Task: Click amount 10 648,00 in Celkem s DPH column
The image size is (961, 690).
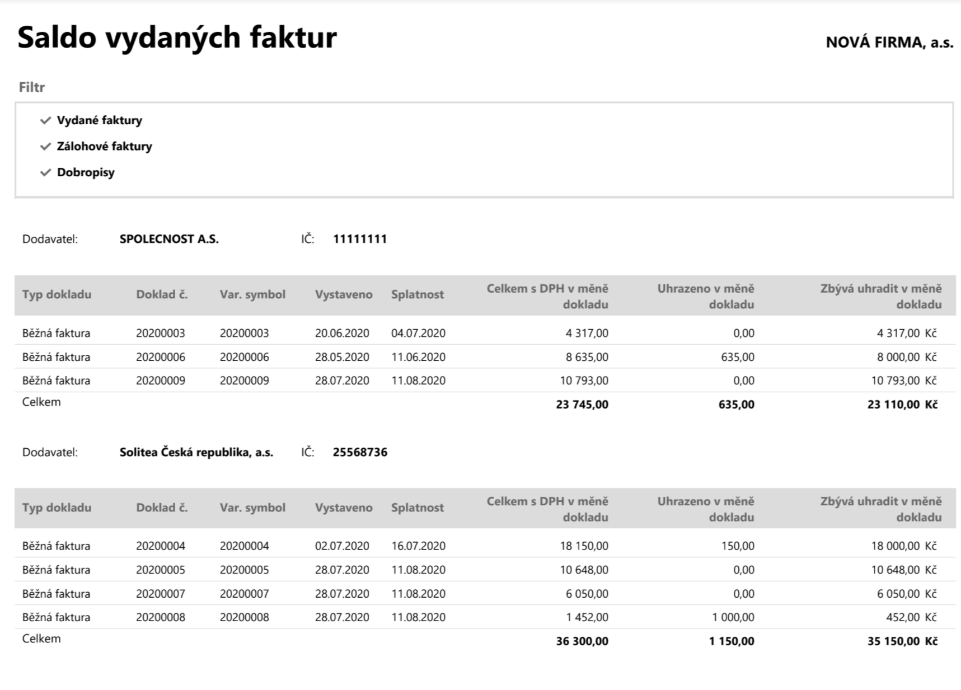Action: tap(584, 570)
